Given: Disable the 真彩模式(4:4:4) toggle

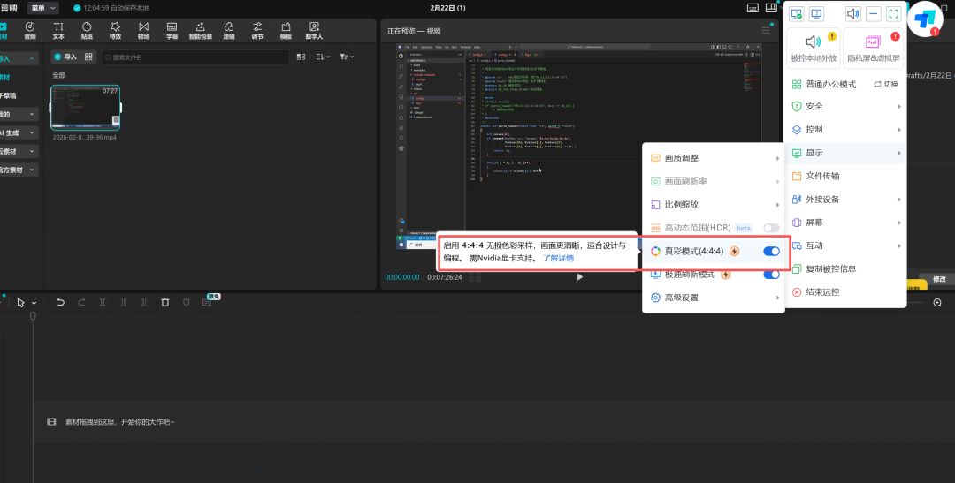Looking at the screenshot, I should (x=771, y=251).
